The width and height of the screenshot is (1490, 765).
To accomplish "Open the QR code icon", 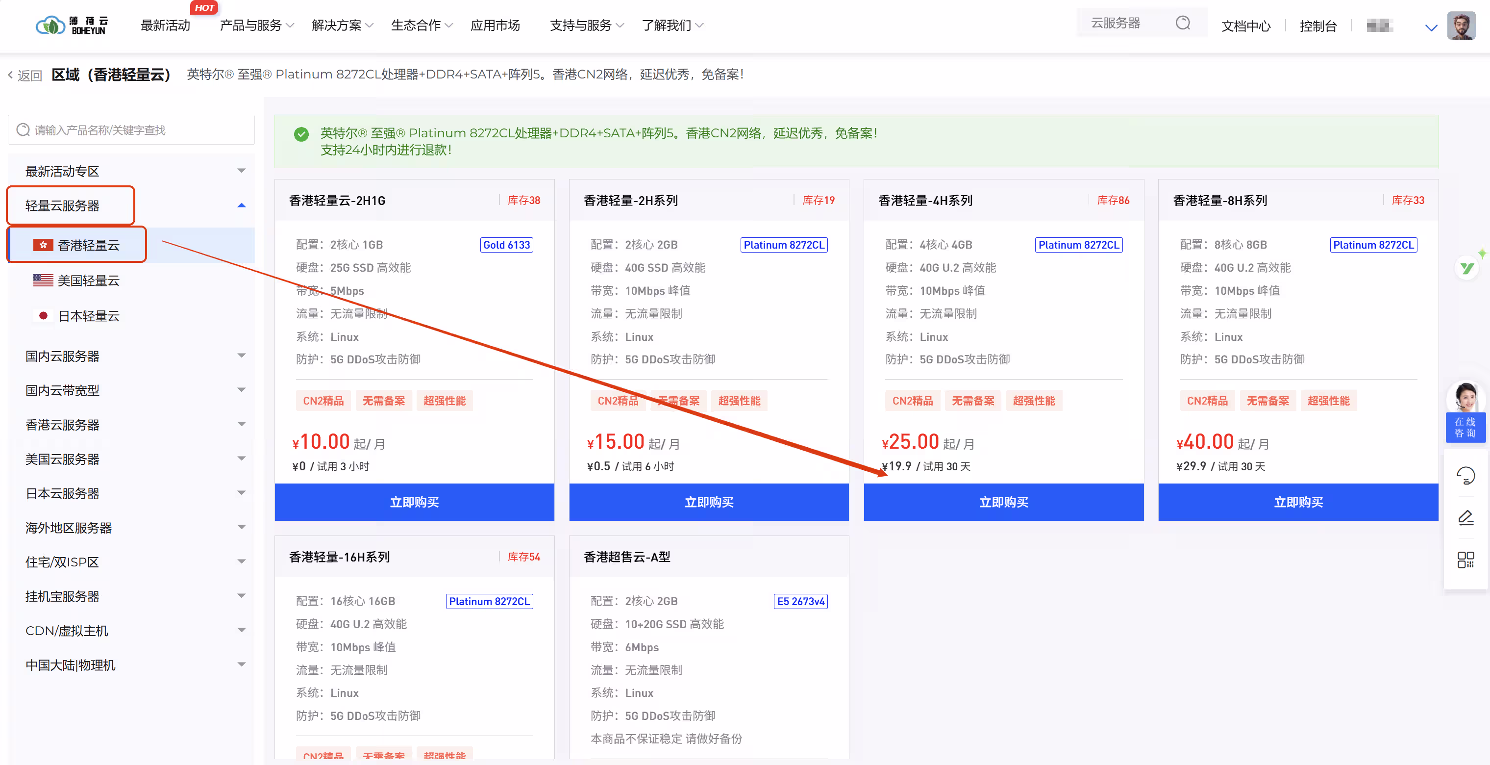I will pyautogui.click(x=1465, y=559).
